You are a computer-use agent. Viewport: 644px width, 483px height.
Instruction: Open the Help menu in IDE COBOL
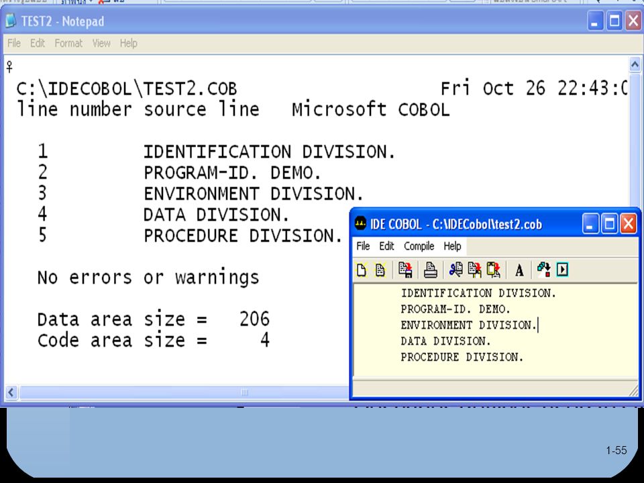[452, 246]
